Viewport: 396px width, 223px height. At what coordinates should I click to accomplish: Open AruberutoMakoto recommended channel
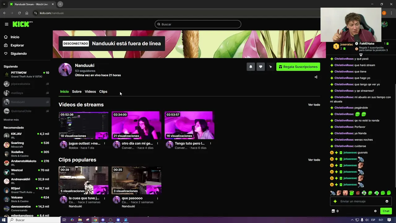[26, 163]
